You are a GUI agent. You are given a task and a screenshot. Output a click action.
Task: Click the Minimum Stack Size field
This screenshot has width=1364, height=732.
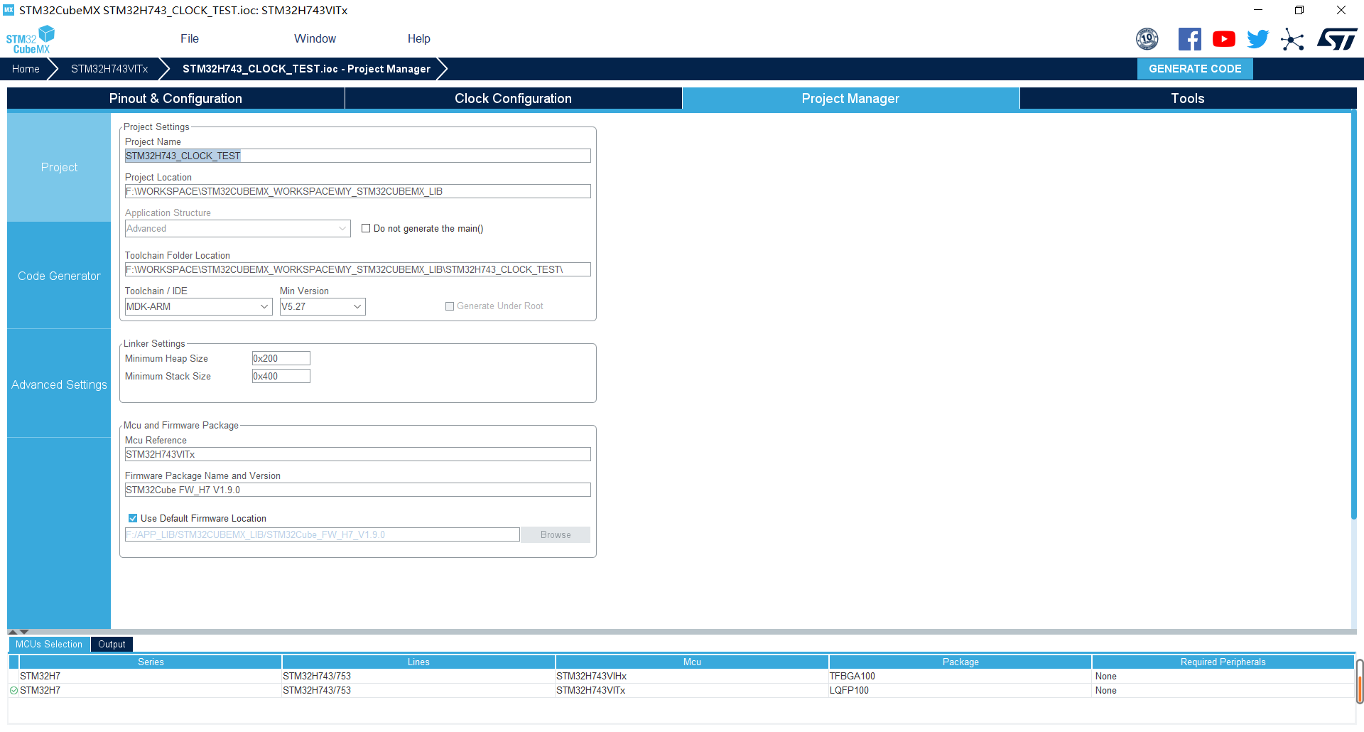pos(281,376)
